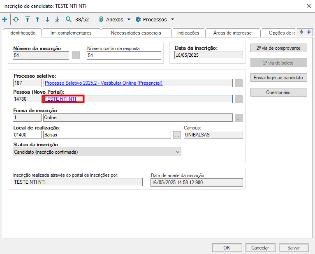Click the refresh record icon
The width and height of the screenshot is (315, 254).
(16, 19)
